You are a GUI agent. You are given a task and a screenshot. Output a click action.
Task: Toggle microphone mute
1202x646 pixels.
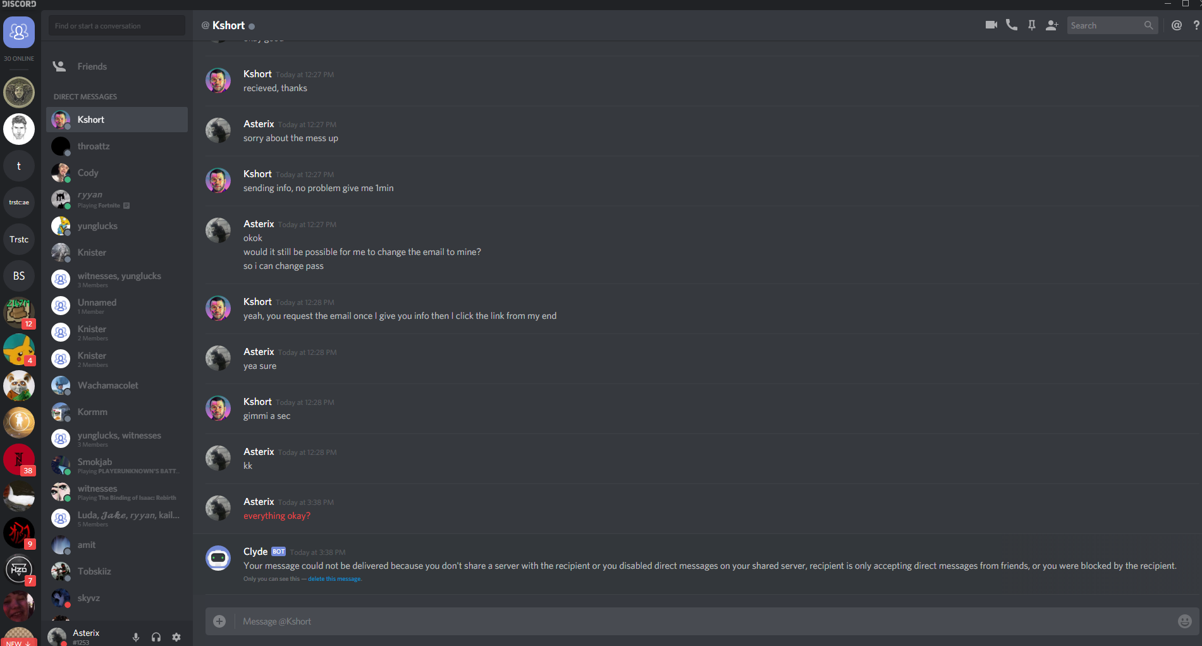pyautogui.click(x=136, y=637)
